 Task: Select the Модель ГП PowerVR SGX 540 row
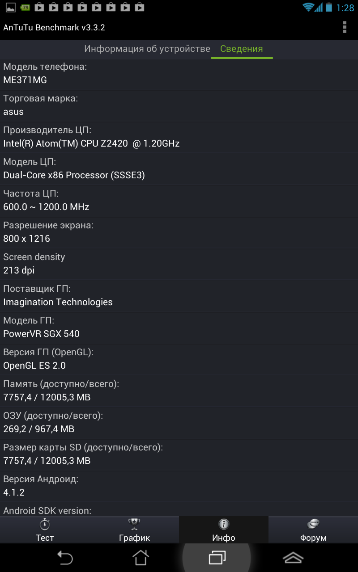pyautogui.click(x=179, y=328)
